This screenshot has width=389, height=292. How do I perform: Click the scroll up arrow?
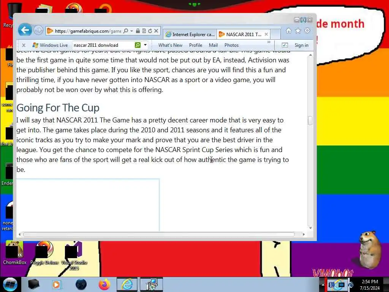[x=310, y=55]
